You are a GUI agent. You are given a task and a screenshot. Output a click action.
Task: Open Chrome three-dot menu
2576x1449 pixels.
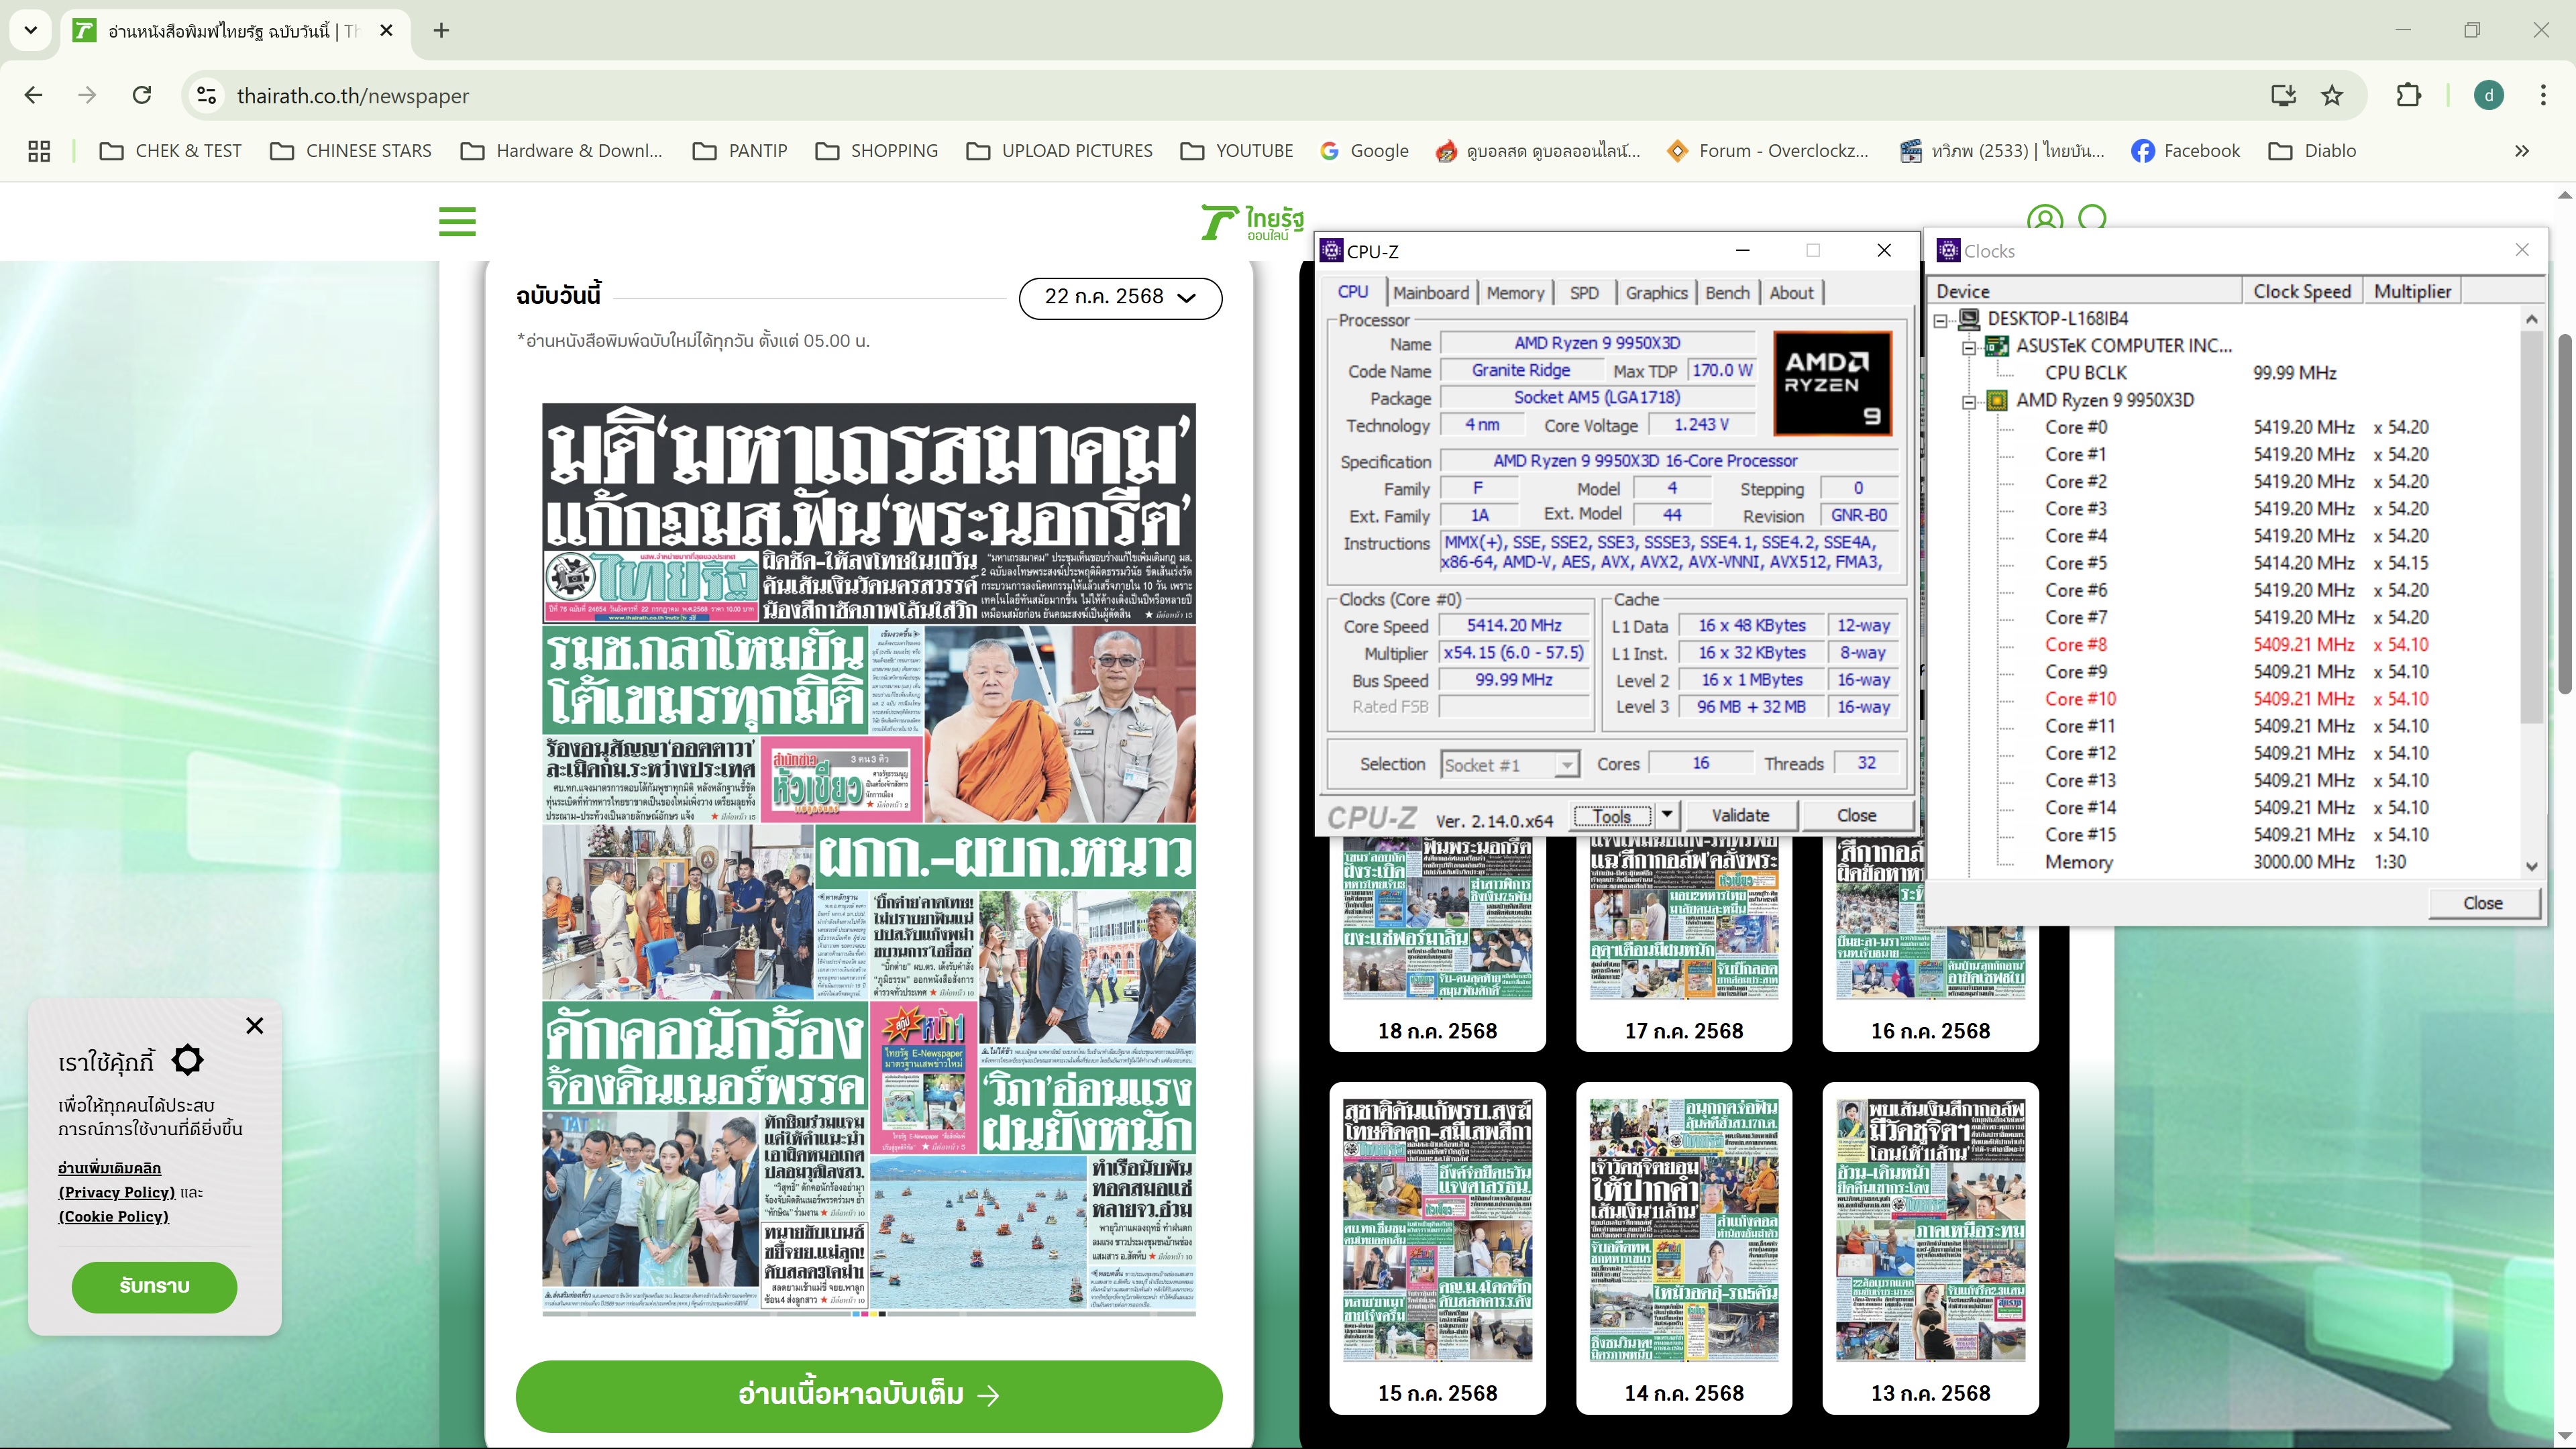tap(2543, 95)
